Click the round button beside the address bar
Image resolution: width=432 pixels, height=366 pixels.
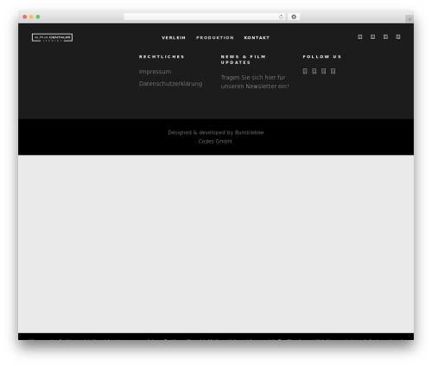tap(294, 16)
